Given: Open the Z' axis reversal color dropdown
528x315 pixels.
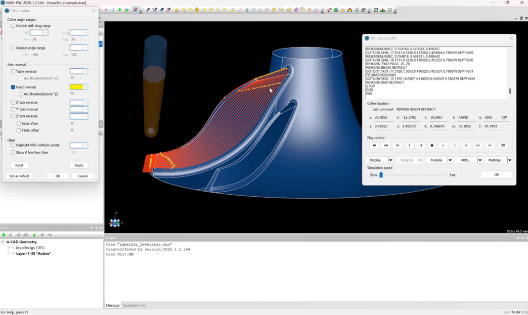Looking at the screenshot, I should coord(85,116).
